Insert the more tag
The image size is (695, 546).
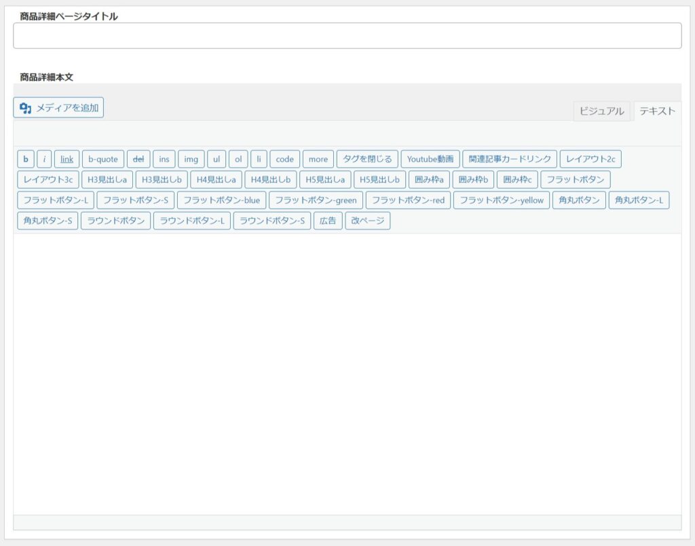click(318, 159)
